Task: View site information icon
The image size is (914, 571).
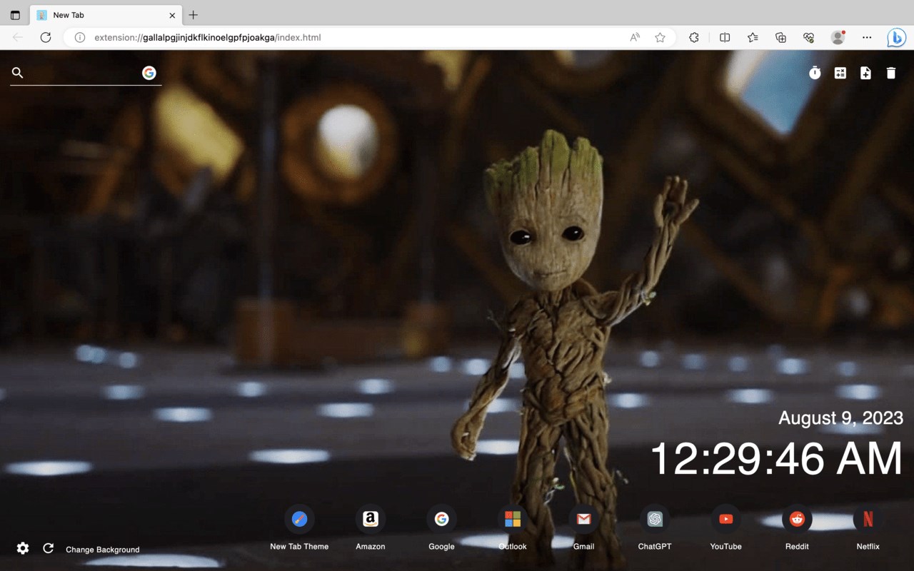Action: tap(80, 37)
